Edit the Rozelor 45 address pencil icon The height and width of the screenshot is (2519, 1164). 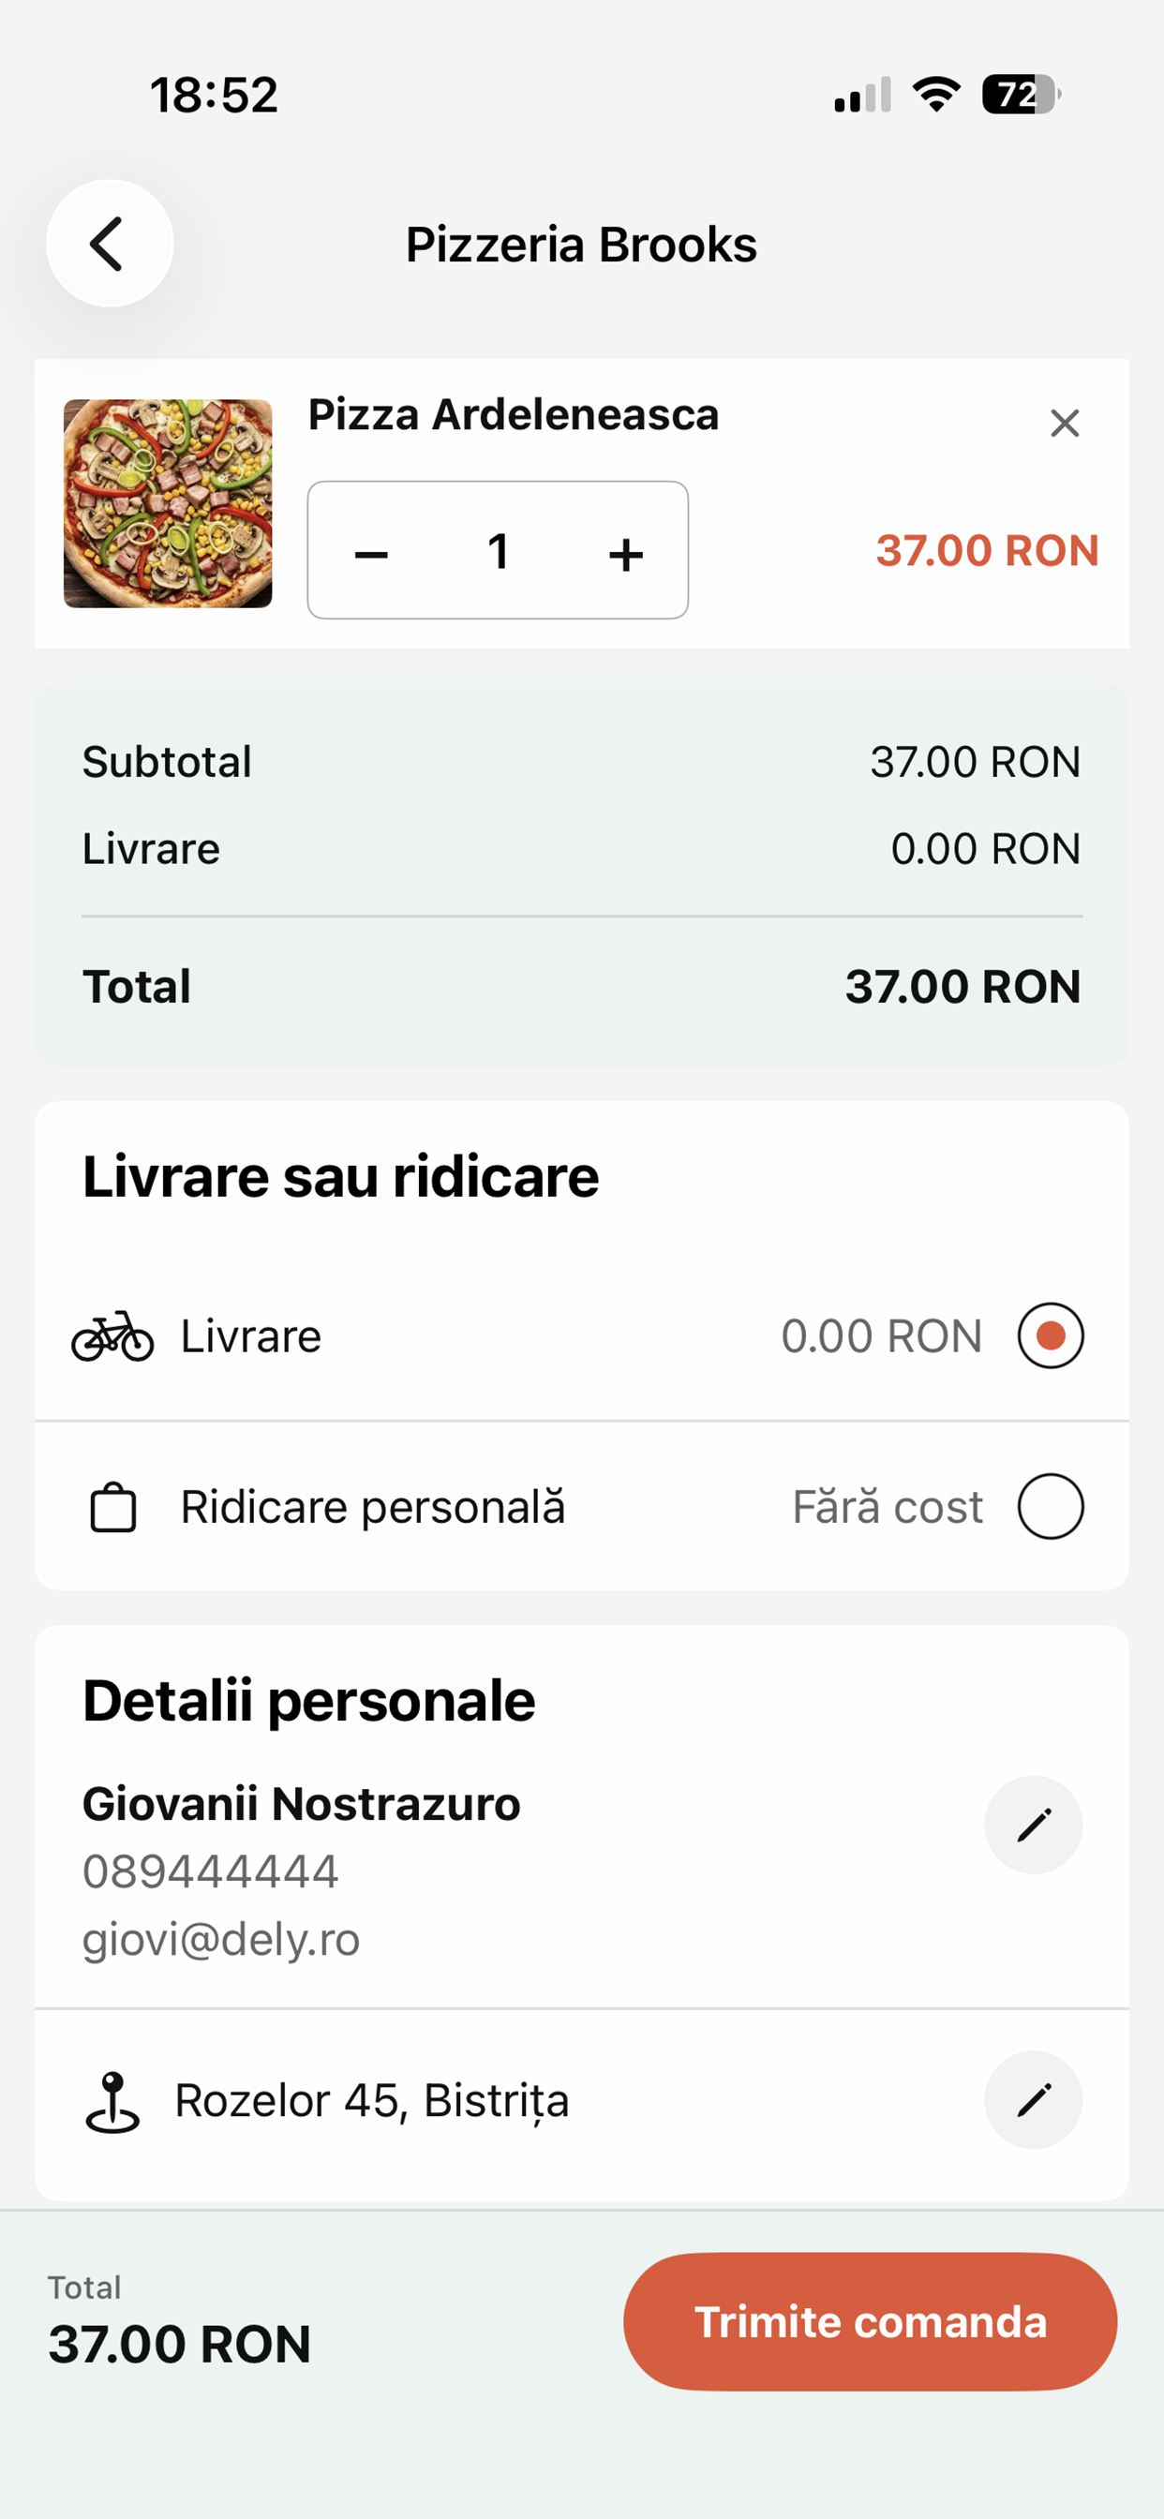1033,2099
